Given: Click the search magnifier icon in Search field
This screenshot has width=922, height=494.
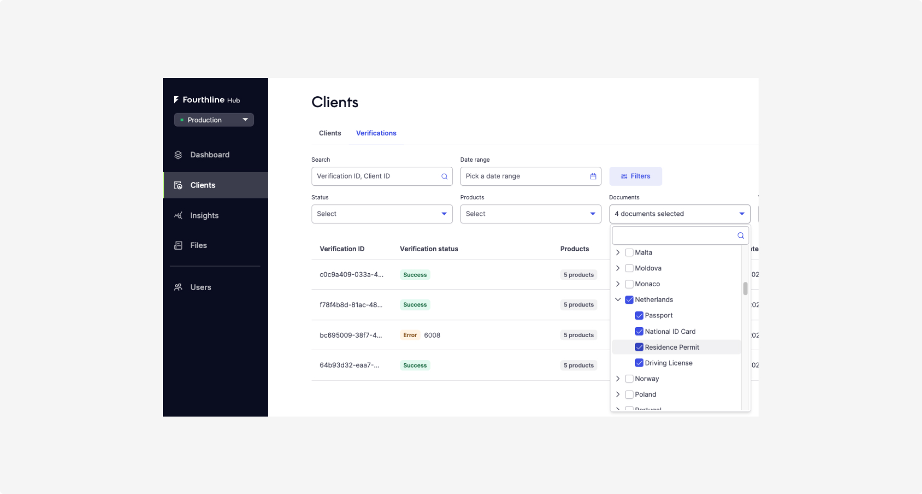Looking at the screenshot, I should [x=445, y=177].
